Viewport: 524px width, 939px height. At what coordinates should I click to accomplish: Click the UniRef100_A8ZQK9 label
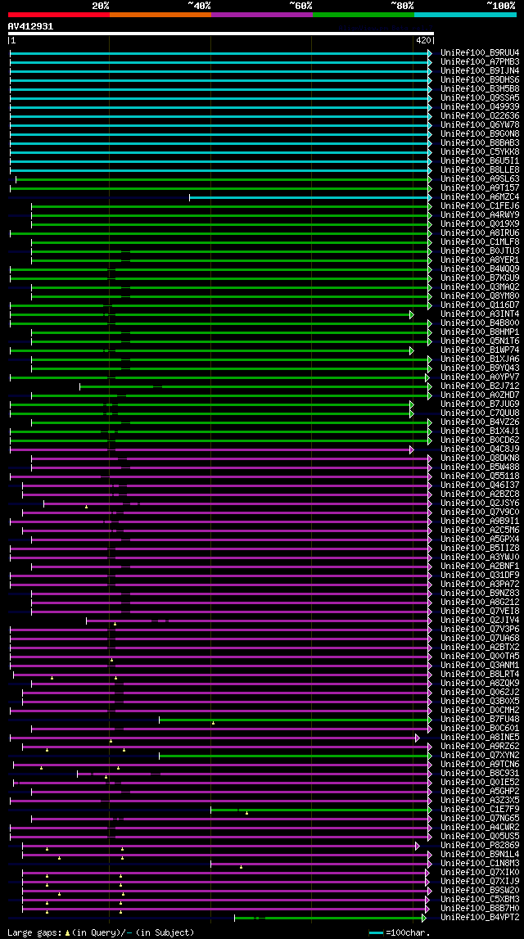coord(480,684)
